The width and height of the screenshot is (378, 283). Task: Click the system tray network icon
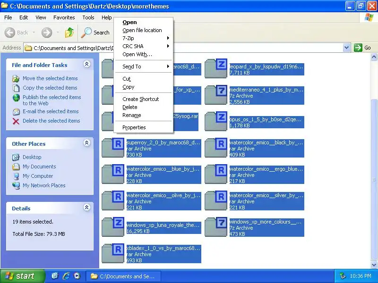click(x=342, y=276)
